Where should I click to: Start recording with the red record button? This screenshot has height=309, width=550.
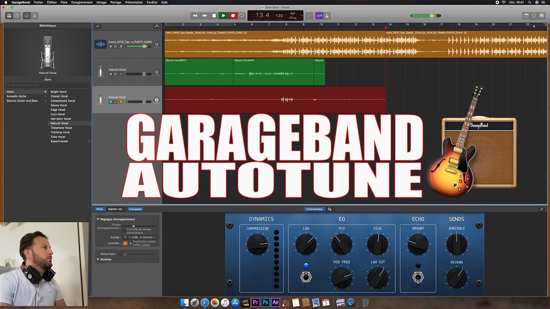pos(233,15)
